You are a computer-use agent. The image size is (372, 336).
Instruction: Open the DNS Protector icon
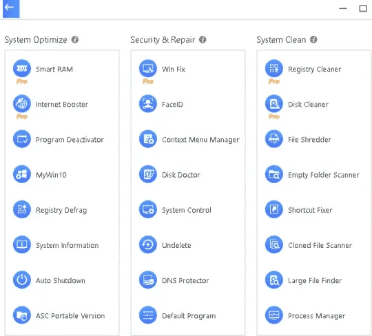click(x=148, y=280)
